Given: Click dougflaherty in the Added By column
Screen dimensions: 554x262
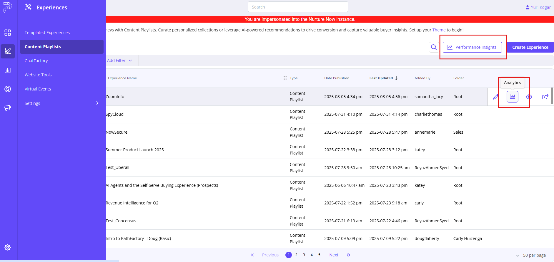Looking at the screenshot, I should 427,239.
